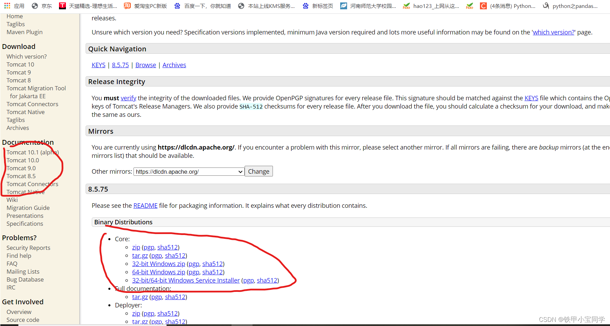Open the 京东 bookmark
Image resolution: width=610 pixels, height=326 pixels.
pos(42,6)
